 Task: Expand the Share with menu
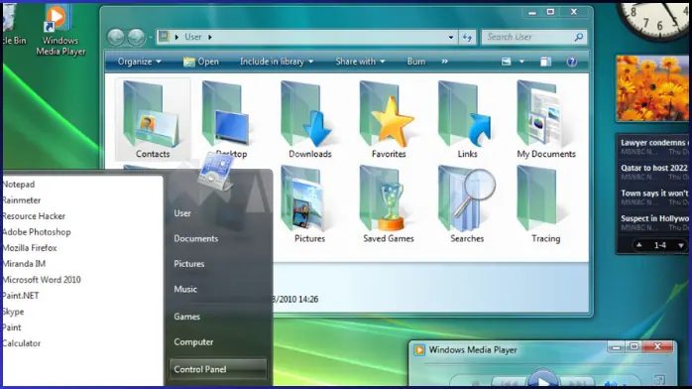tap(360, 62)
